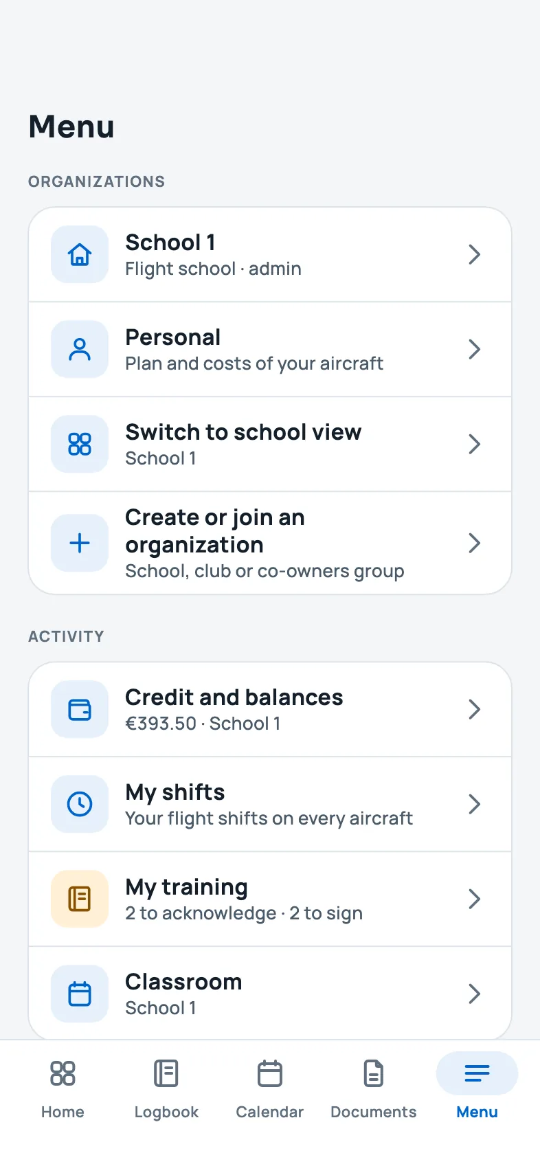Expand School 1 using its chevron arrow
The width and height of the screenshot is (540, 1175).
(x=474, y=254)
